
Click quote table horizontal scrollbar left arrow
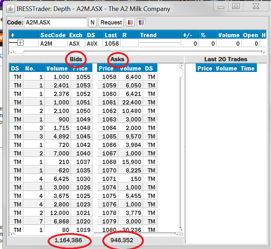click(x=11, y=52)
